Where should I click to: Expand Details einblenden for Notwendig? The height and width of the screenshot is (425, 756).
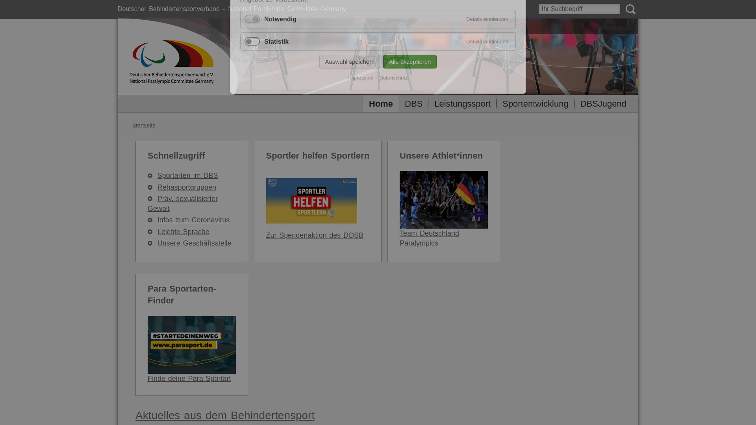(487, 19)
